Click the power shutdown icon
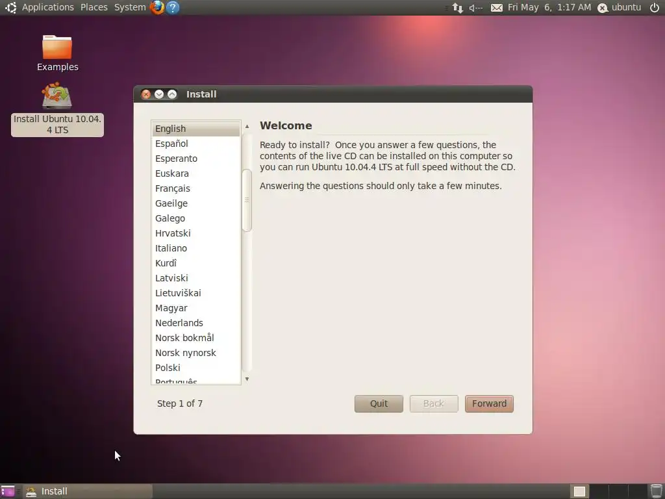 [x=655, y=8]
